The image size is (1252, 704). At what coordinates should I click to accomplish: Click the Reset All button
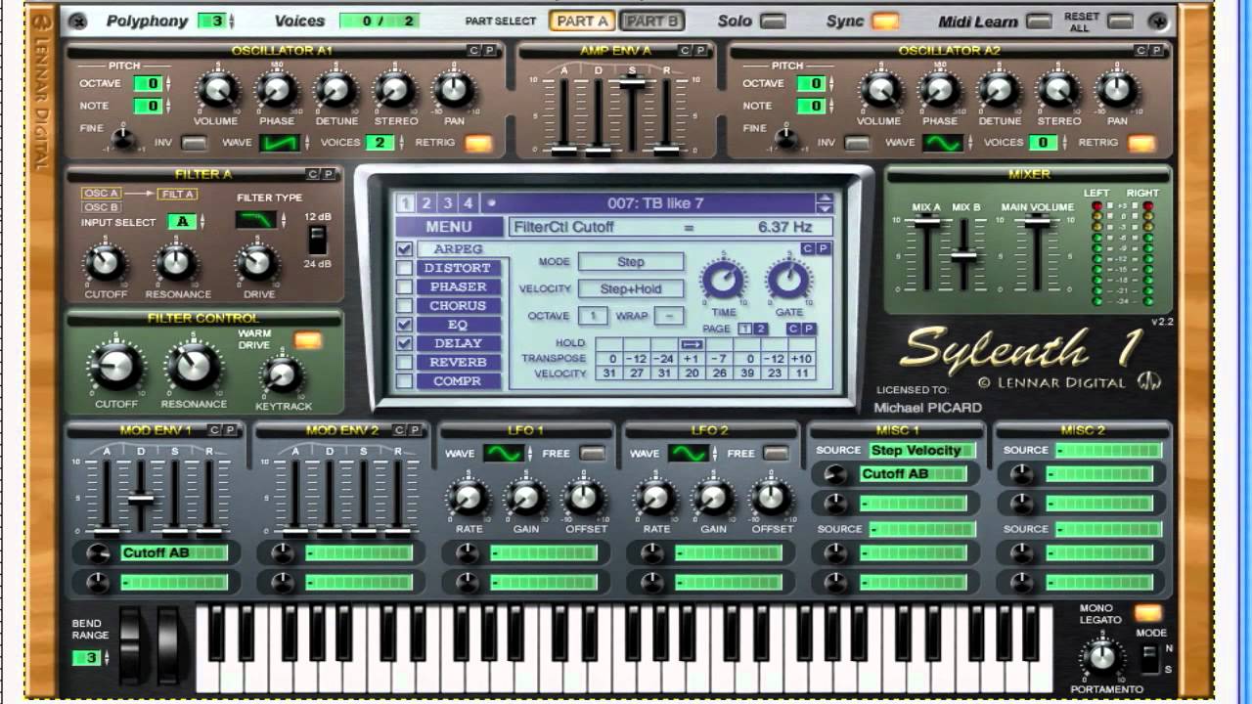1120,21
